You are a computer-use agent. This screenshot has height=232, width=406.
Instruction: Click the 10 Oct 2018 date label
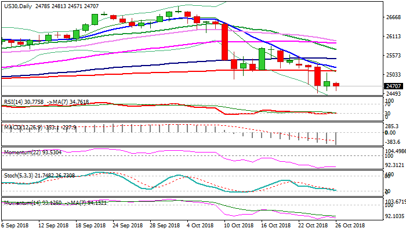[x=240, y=225]
